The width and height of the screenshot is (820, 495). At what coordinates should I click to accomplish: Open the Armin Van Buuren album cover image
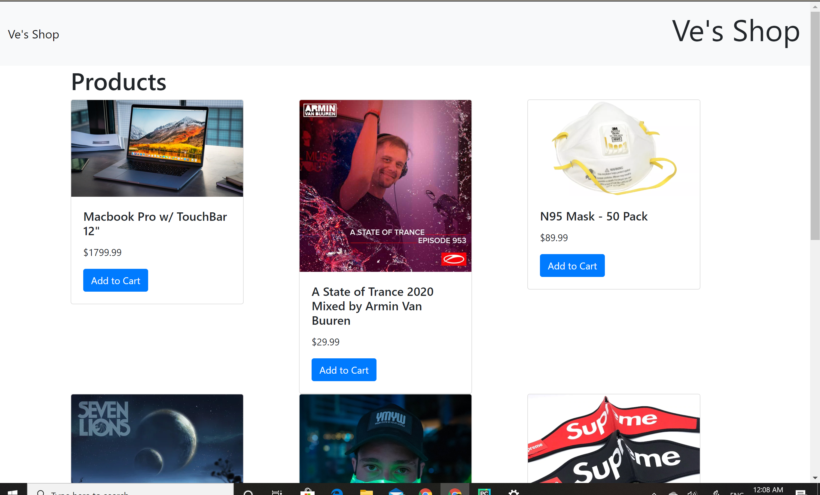[x=386, y=186]
